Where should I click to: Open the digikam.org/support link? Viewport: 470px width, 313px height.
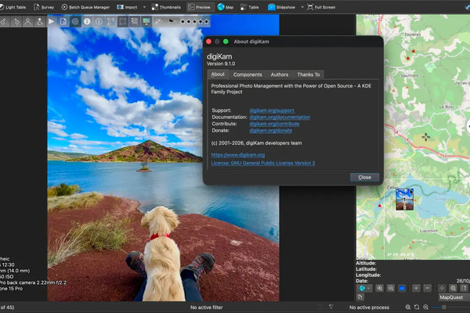272,110
